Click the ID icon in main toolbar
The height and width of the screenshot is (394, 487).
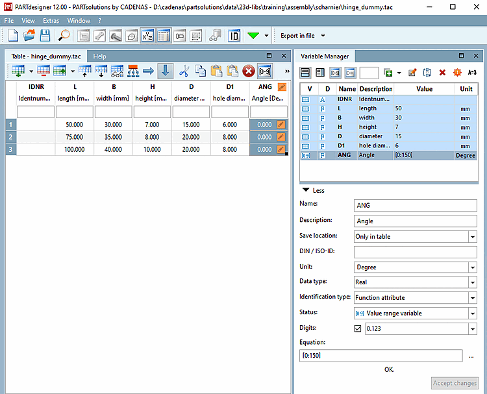pos(234,35)
